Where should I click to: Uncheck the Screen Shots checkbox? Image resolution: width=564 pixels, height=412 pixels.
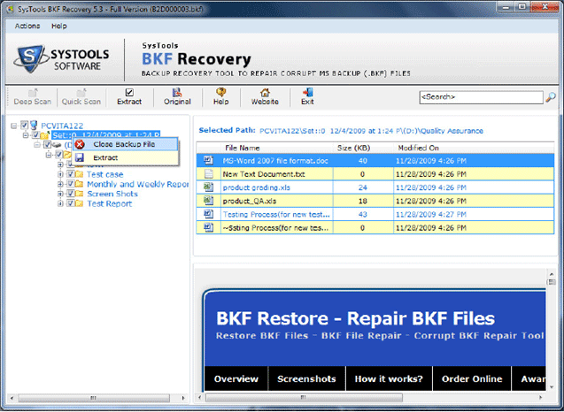71,194
